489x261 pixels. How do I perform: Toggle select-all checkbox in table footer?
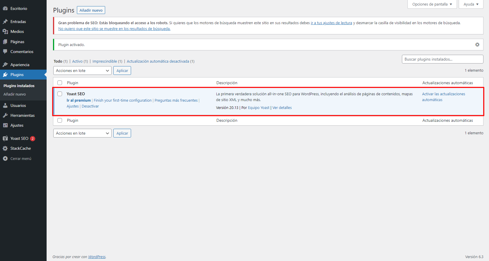[60, 120]
